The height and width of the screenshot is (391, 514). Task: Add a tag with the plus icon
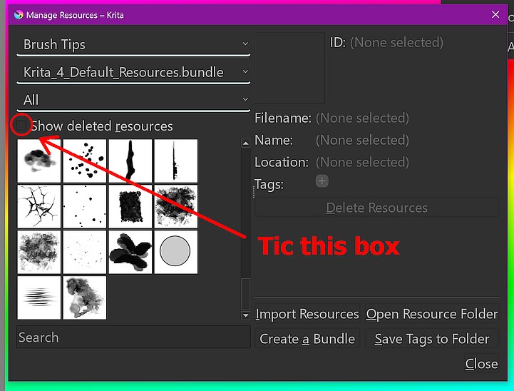click(322, 181)
